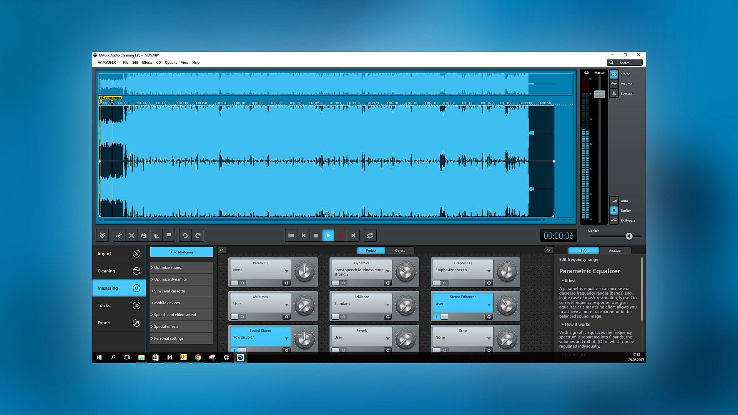Click the set marker flag icon

click(x=169, y=236)
